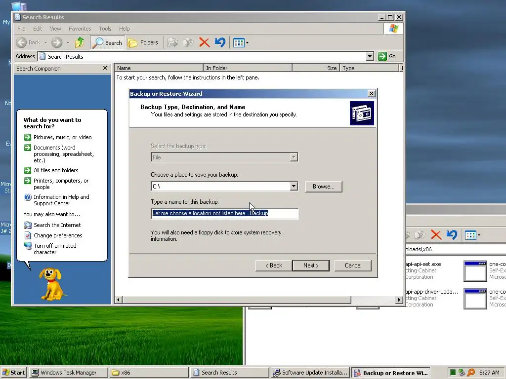Go up one folder level icon
The width and height of the screenshot is (506, 379).
coord(80,42)
